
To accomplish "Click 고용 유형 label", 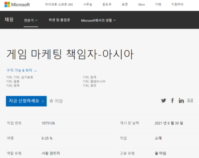I will (x=127, y=153).
